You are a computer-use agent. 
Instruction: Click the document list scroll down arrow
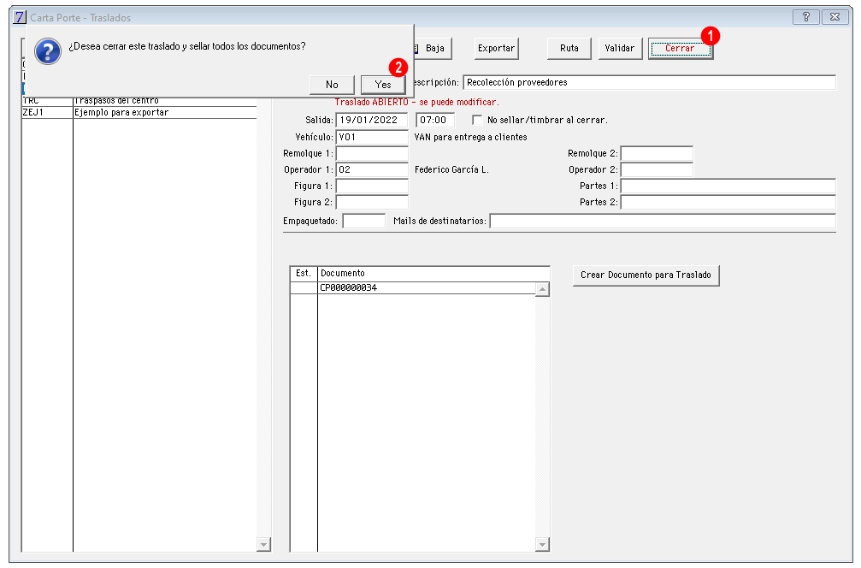542,544
